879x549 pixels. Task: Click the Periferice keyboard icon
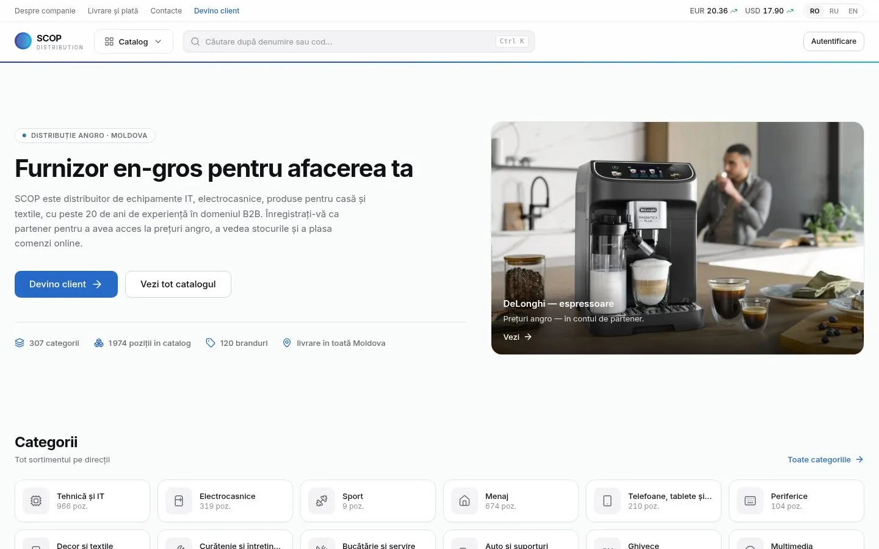pyautogui.click(x=750, y=501)
